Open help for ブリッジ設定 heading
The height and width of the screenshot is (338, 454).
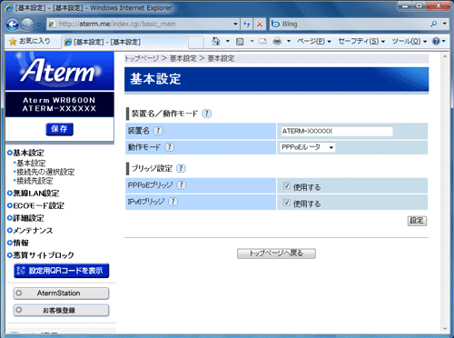point(181,168)
